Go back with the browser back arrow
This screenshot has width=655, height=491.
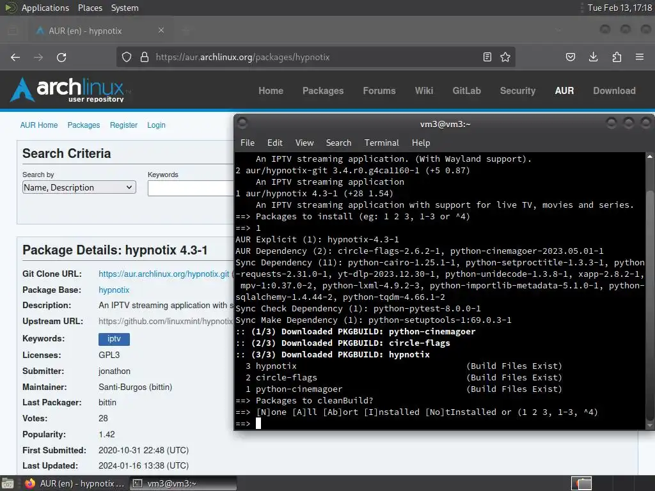point(15,57)
